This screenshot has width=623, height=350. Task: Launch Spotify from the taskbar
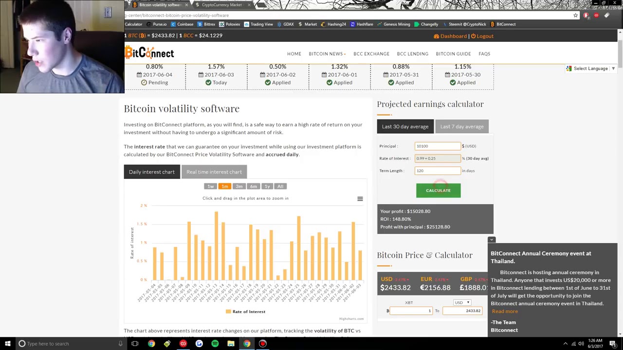point(215,344)
